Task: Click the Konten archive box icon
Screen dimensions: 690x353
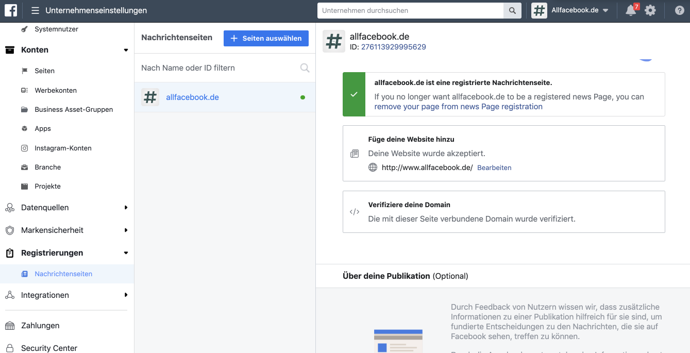Action: 9,50
